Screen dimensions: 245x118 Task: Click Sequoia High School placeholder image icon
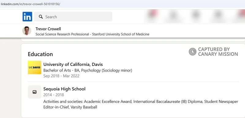point(35,92)
